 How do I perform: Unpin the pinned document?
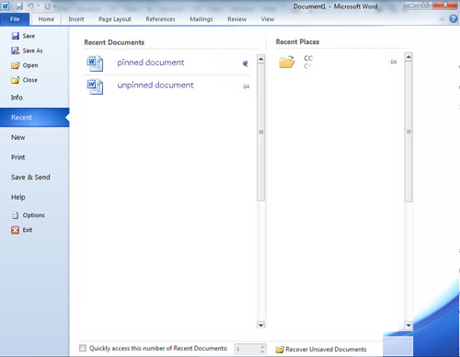246,63
